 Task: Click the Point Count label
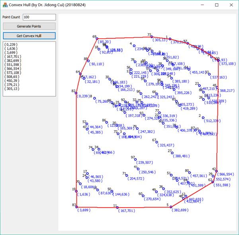[11, 17]
